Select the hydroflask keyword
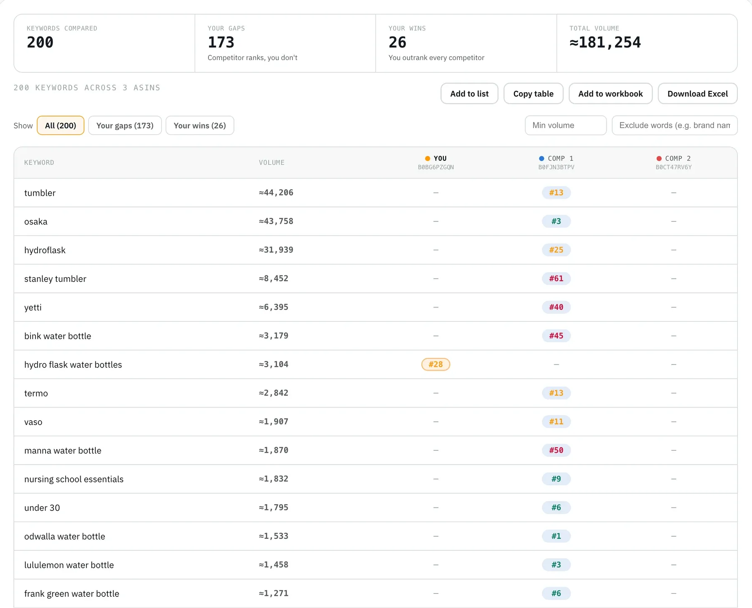 pos(45,250)
